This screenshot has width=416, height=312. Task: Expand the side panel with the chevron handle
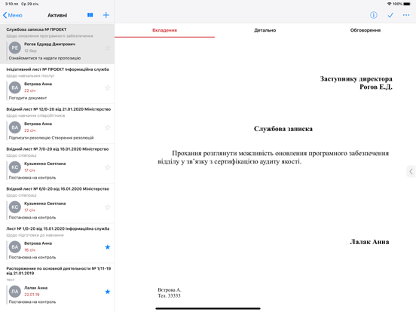pos(411,171)
